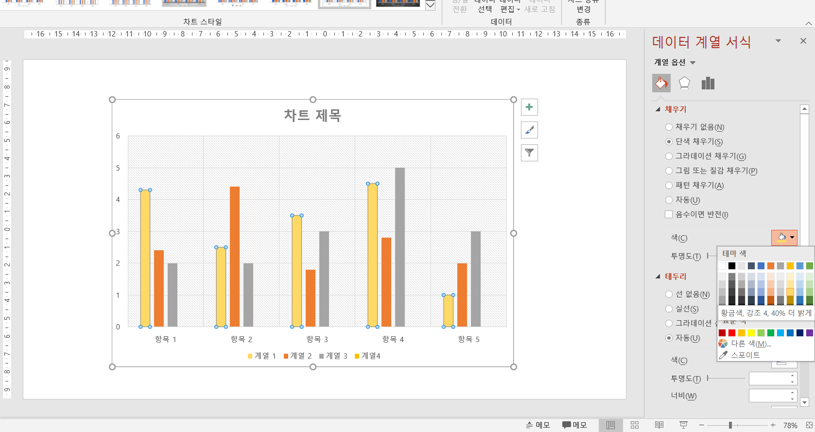Collapse the ribbon with the chevron
815x432 pixels.
pyautogui.click(x=808, y=23)
